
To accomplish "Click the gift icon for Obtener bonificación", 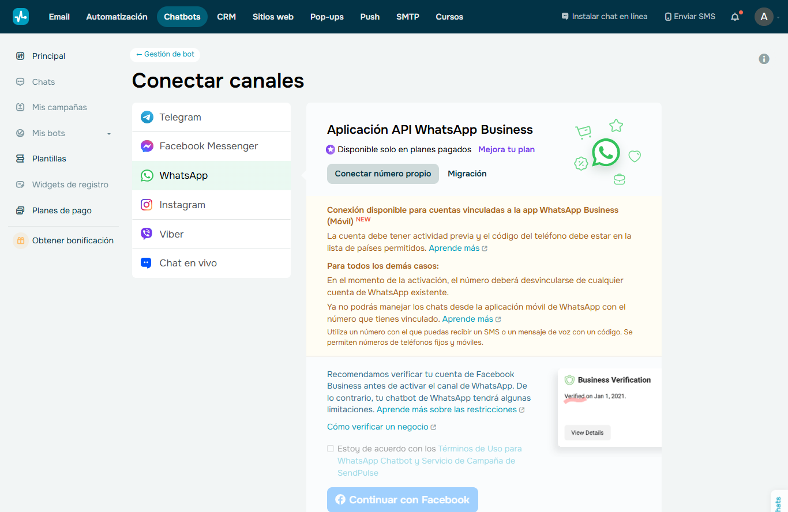I will pos(21,240).
